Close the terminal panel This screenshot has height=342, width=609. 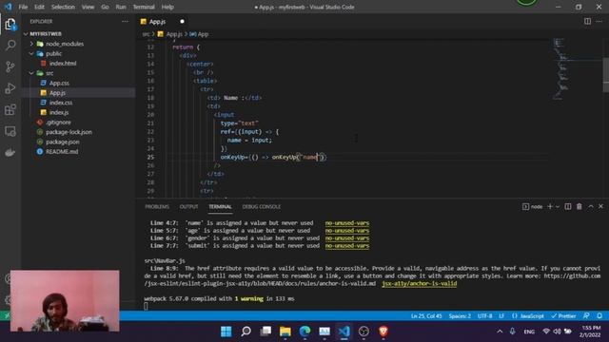(x=600, y=207)
